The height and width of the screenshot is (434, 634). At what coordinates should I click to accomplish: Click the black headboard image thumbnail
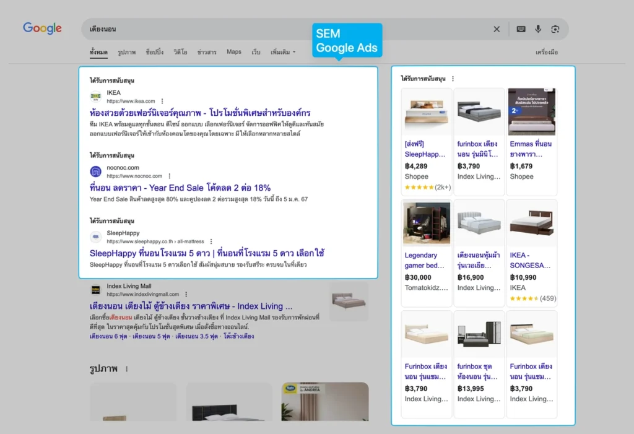point(229,402)
